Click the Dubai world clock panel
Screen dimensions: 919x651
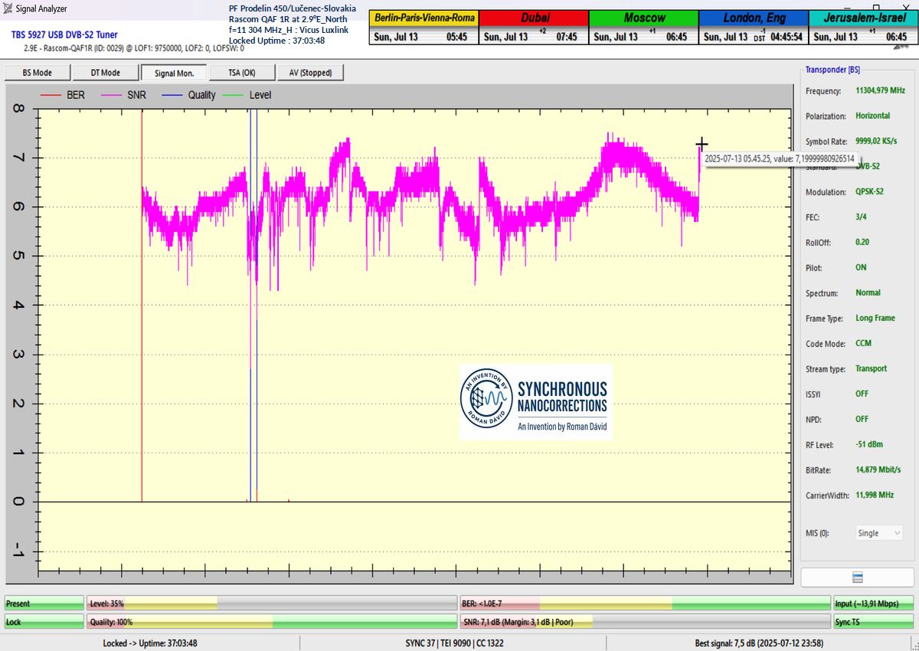click(534, 27)
